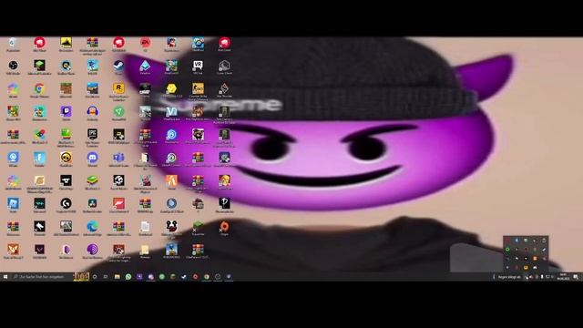Switch to Chrome on the taskbar
The height and width of the screenshot is (328, 583).
pos(207,277)
